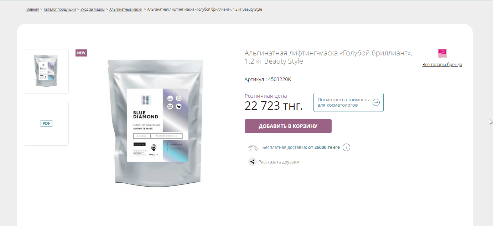Click the Посмотреть стоимость для косметологов text
The image size is (493, 226).
coord(343,102)
